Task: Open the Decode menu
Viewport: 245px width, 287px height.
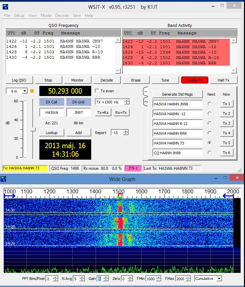Action: (62, 15)
